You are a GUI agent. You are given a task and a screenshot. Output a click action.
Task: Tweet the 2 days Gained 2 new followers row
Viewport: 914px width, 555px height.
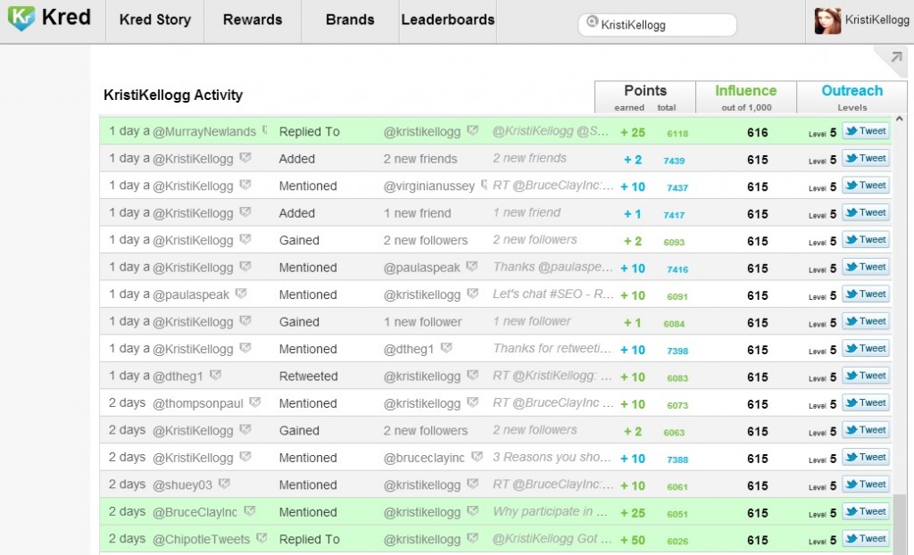[866, 430]
